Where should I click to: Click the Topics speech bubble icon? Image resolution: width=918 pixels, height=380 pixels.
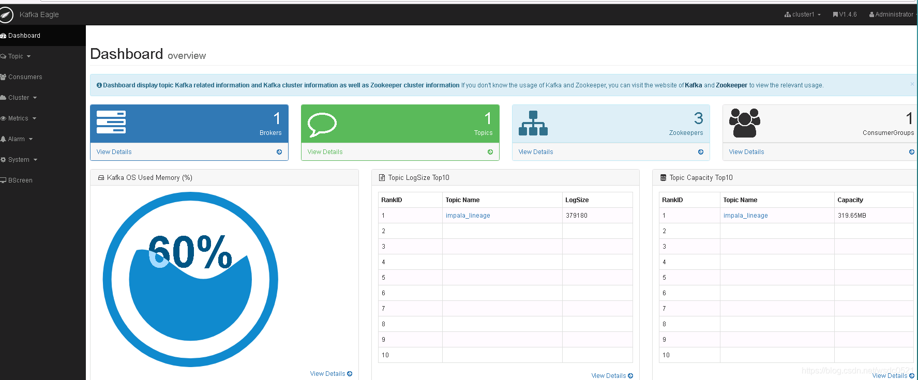pos(322,125)
